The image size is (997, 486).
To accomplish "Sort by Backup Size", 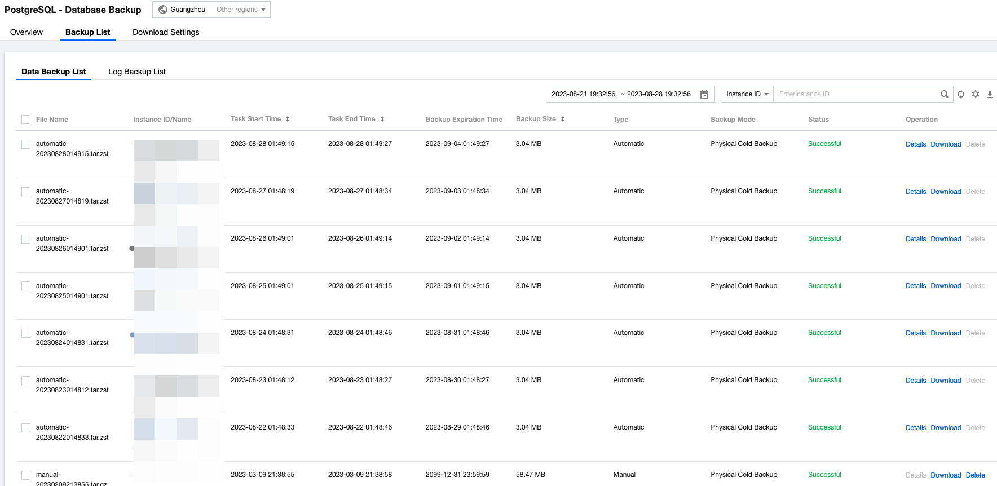I will pyautogui.click(x=563, y=119).
